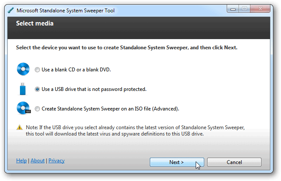Click the System Sweeper title bar icon
Image resolution: width=281 pixels, height=181 pixels.
(11, 10)
